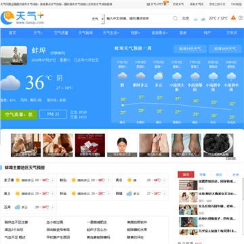The width and height of the screenshot is (244, 244).
Task: Click the 蚌埠15天天气 button
Action: click(190, 49)
